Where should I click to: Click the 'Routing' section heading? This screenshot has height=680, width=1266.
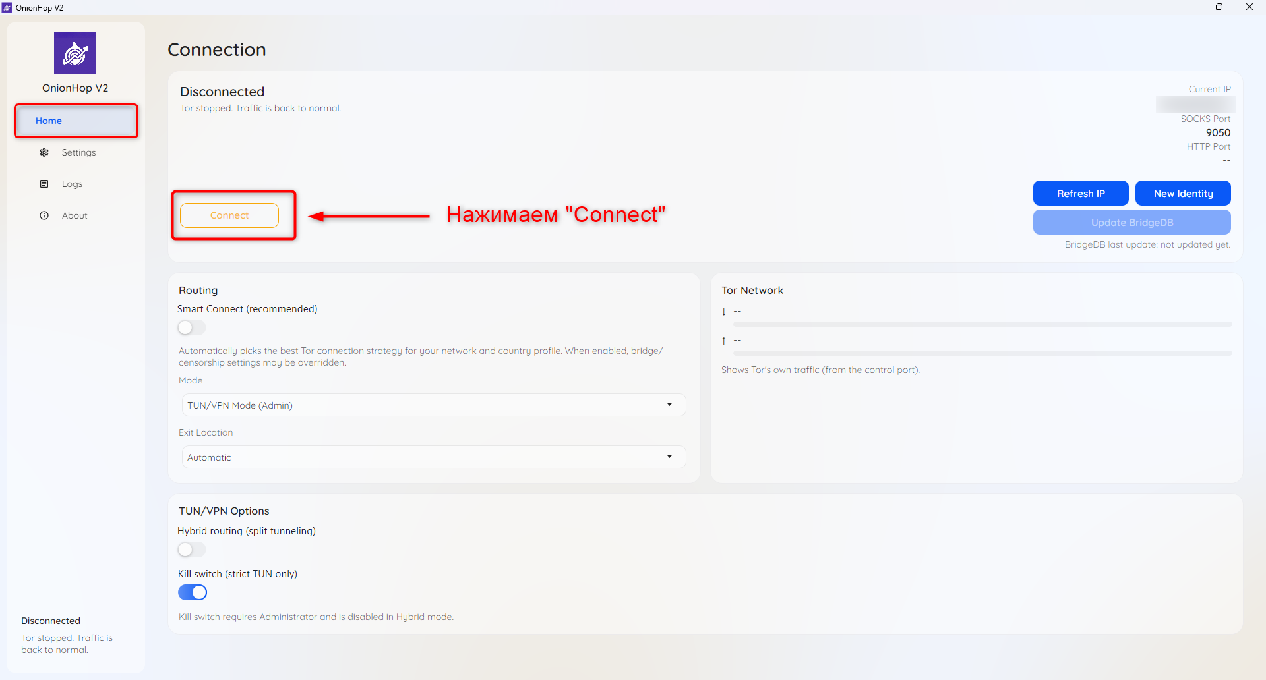[x=198, y=290]
